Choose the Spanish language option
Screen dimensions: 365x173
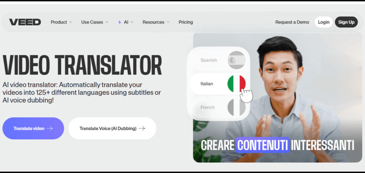point(219,60)
